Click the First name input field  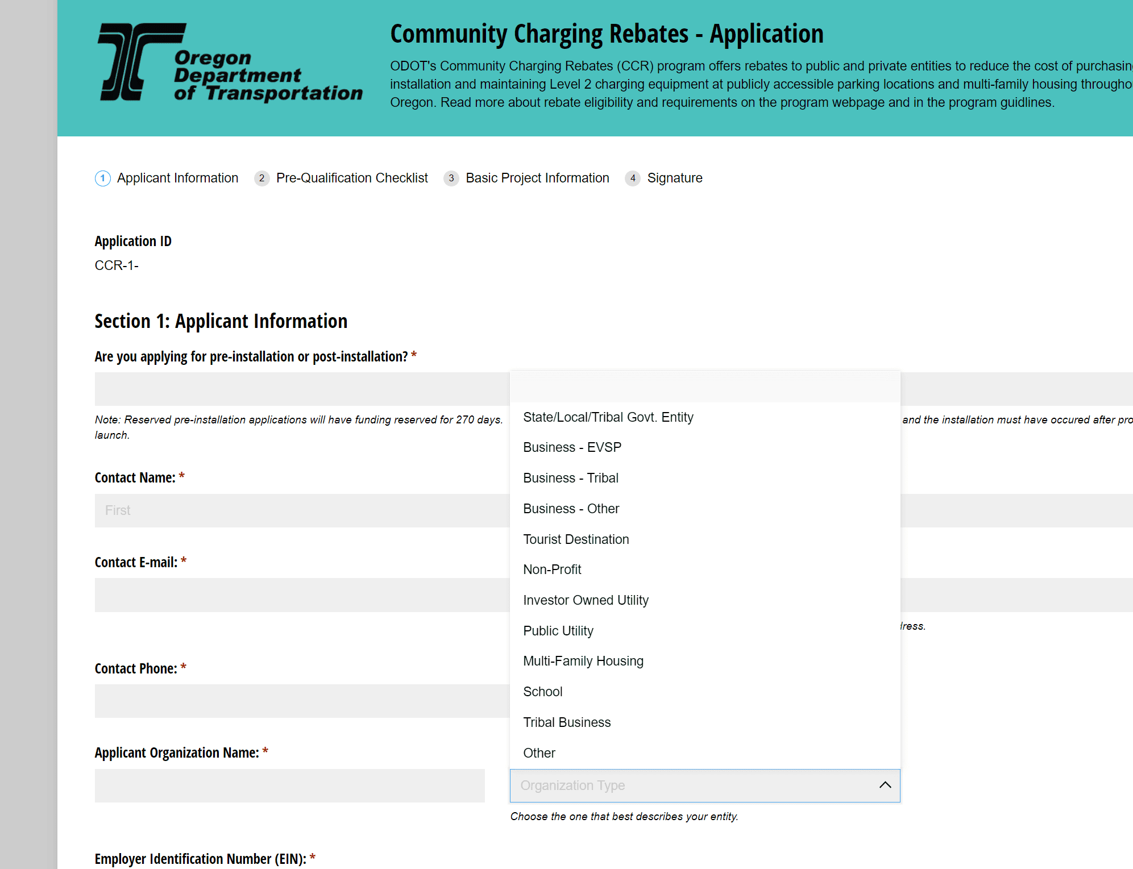(x=302, y=510)
